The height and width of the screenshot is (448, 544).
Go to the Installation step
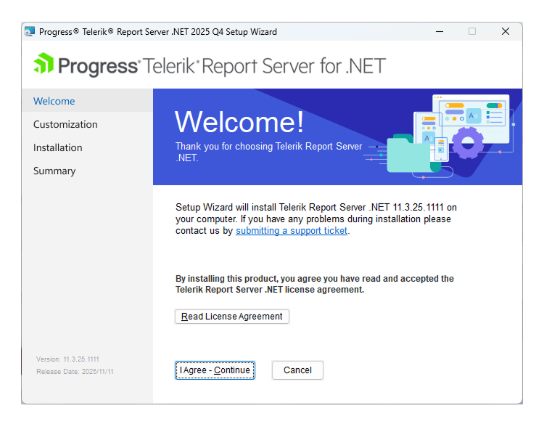click(88, 147)
